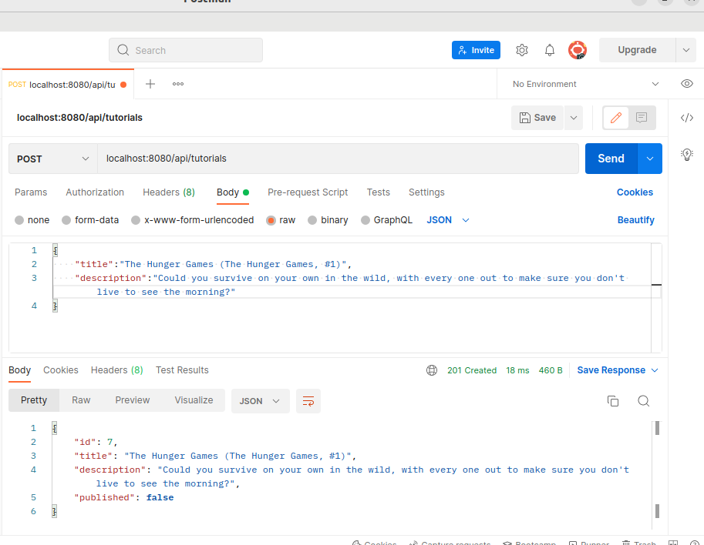The image size is (704, 545).
Task: Open the request Body tab
Action: click(233, 192)
